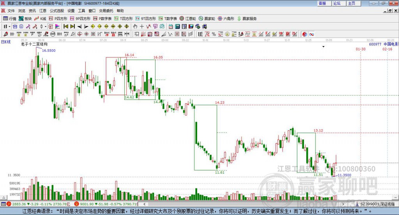This screenshot has height=215, width=399.
Task: Select the crosshair cursor tool
Action: pos(142,27)
